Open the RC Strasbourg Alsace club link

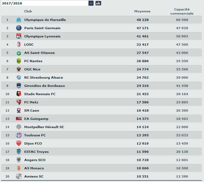pos(44,77)
